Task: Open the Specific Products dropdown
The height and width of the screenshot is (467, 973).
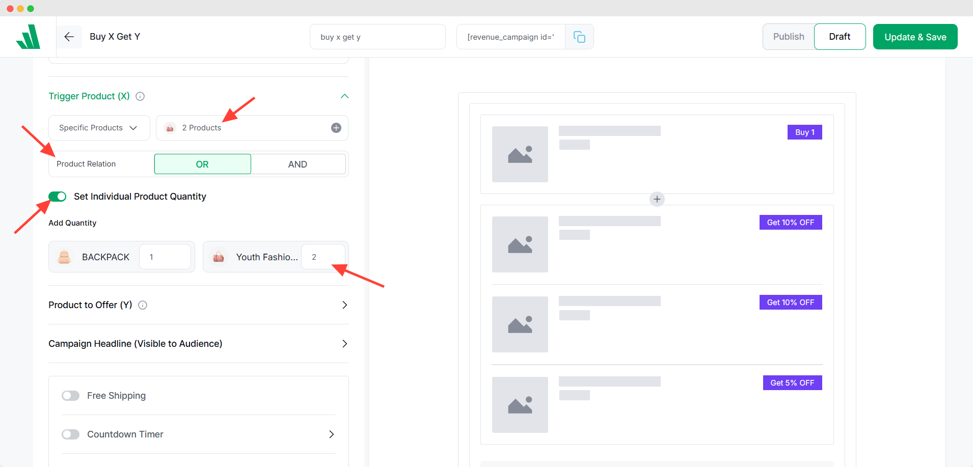Action: (99, 128)
